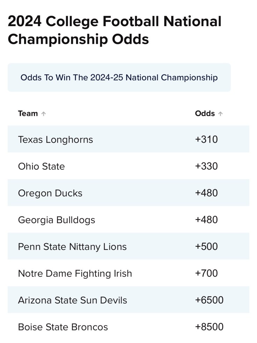Click the Texas Longhorns team name
Screen dimensions: 257x343
tap(56, 140)
